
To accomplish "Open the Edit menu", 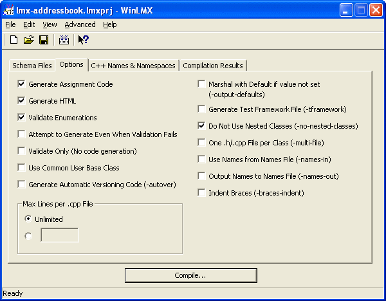I will pyautogui.click(x=29, y=24).
